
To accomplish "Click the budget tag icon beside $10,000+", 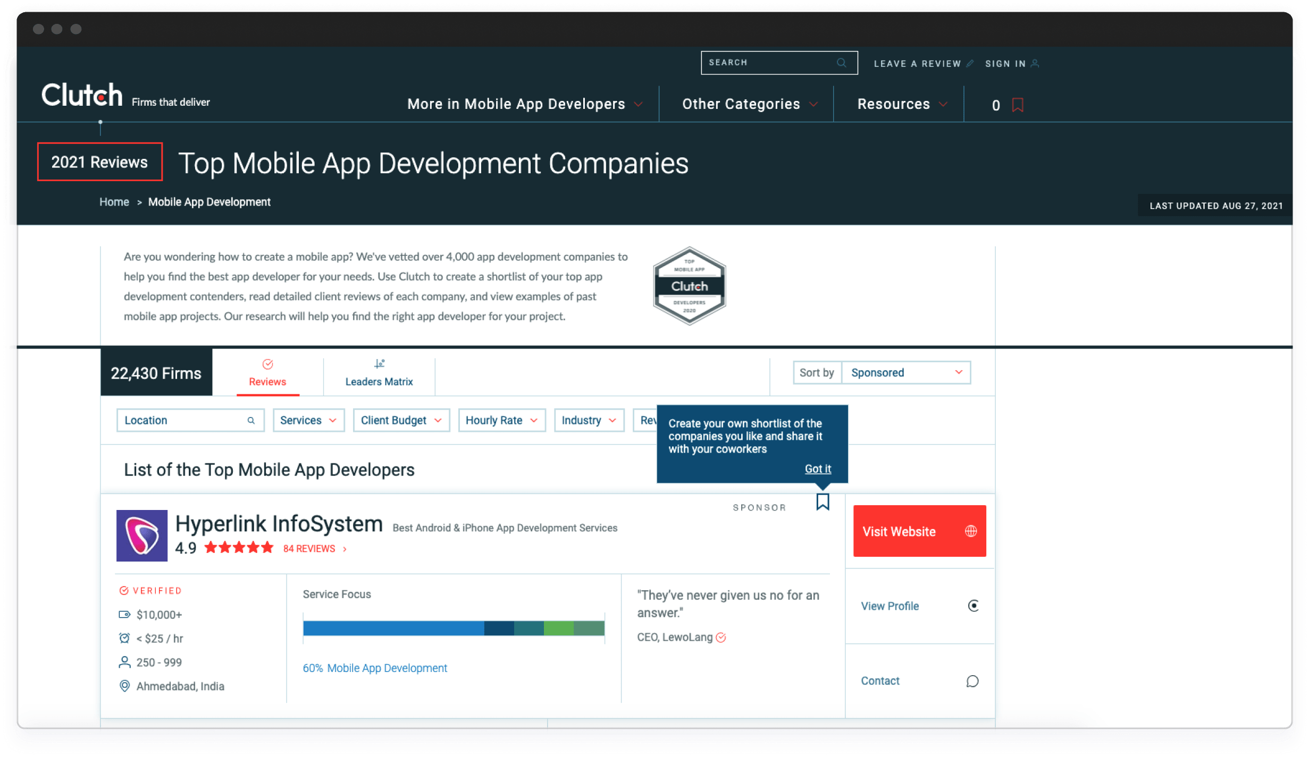I will (x=124, y=615).
